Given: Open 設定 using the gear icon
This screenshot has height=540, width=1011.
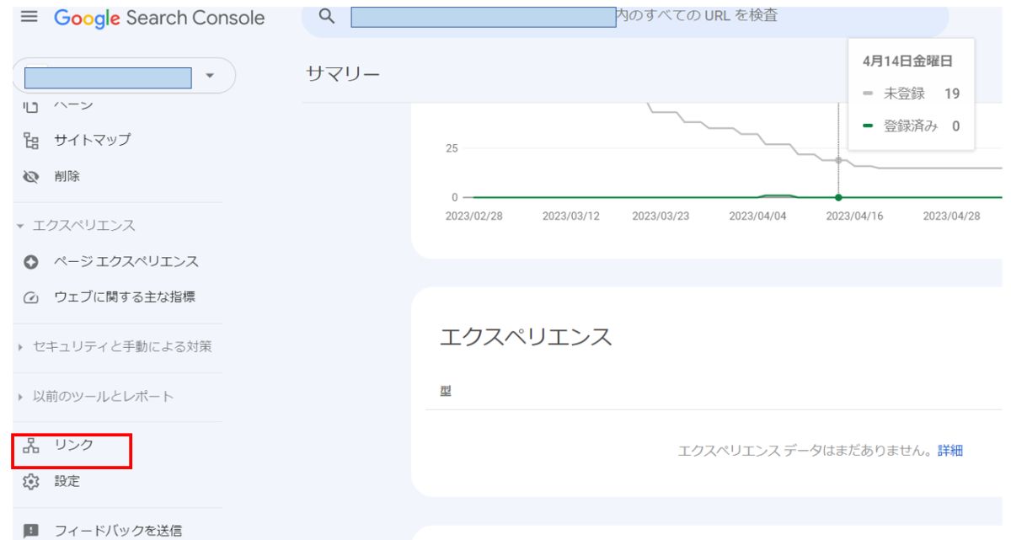Looking at the screenshot, I should tap(30, 483).
